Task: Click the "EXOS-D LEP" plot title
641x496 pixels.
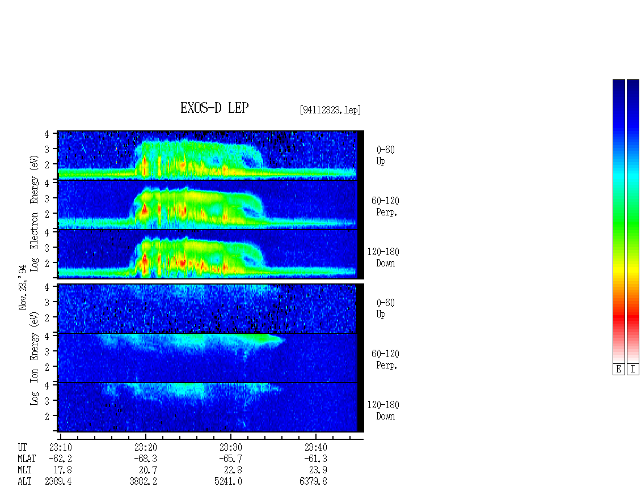Action: point(214,108)
